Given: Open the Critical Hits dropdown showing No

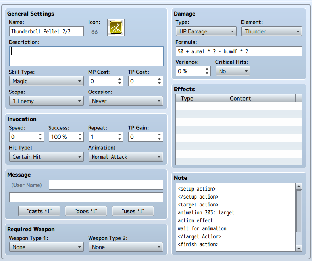Looking at the screenshot, I should point(233,71).
